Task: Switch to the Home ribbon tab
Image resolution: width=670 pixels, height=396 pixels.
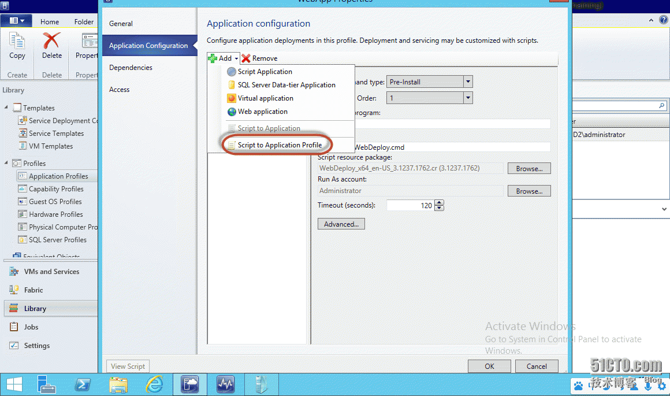Action: coord(50,22)
